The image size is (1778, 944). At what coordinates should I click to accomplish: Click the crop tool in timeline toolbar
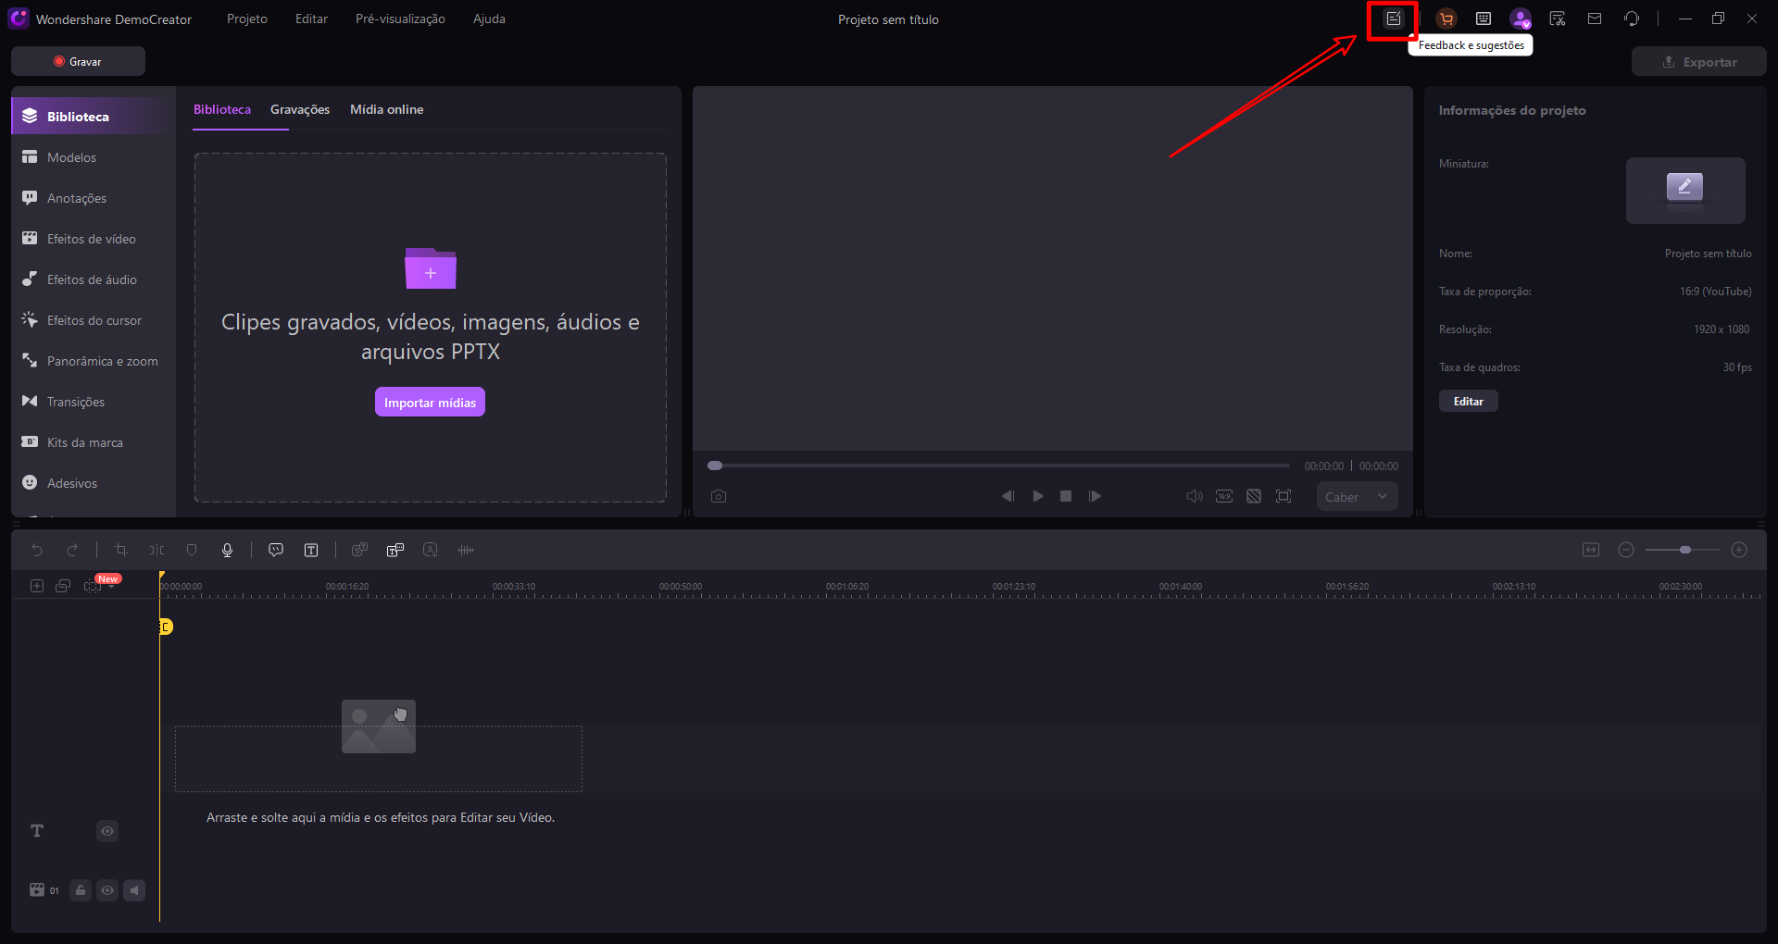click(120, 550)
